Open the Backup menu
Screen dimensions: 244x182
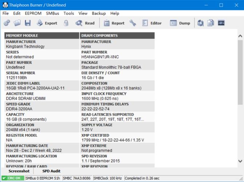[x=99, y=13]
